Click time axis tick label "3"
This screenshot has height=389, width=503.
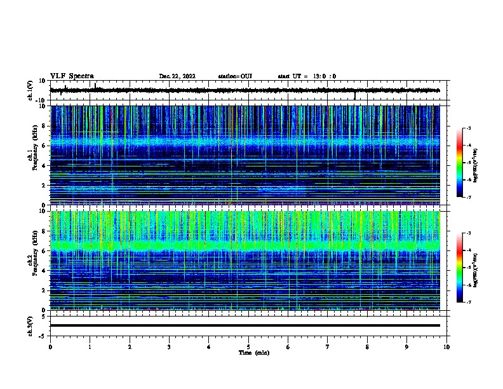click(x=169, y=347)
